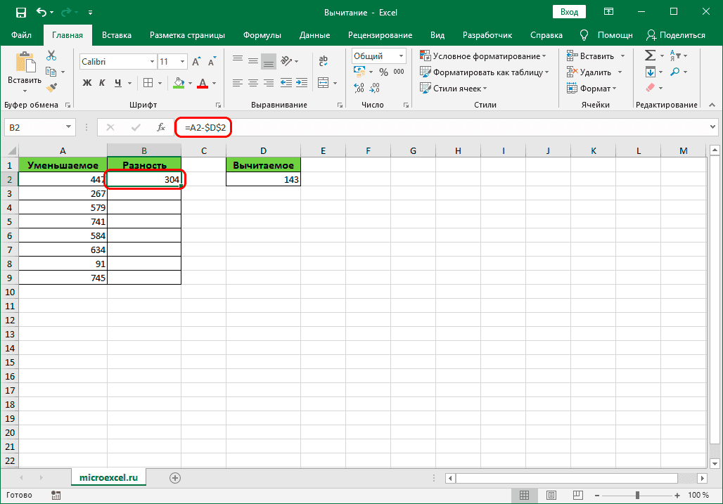Click the Save icon in title bar
The height and width of the screenshot is (504, 723).
20,12
